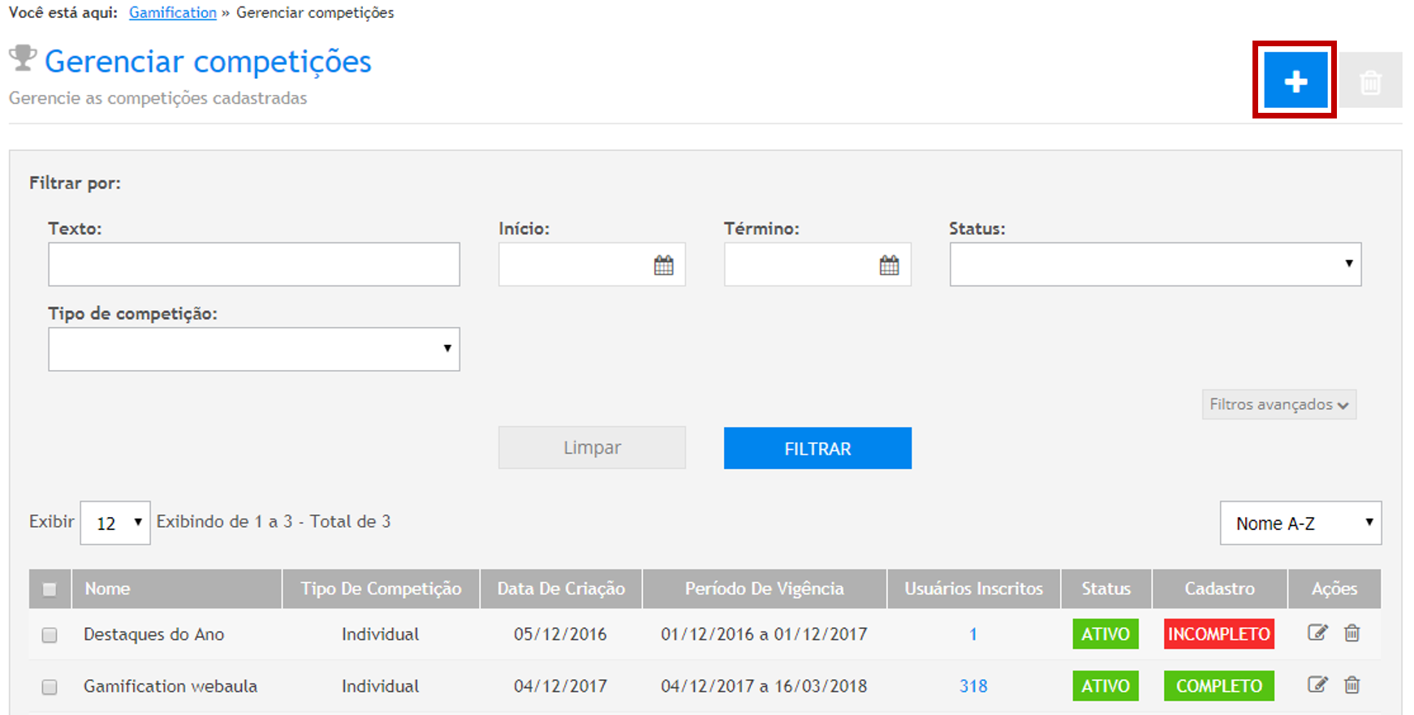
Task: Open the Término date calendar picker
Action: (889, 265)
